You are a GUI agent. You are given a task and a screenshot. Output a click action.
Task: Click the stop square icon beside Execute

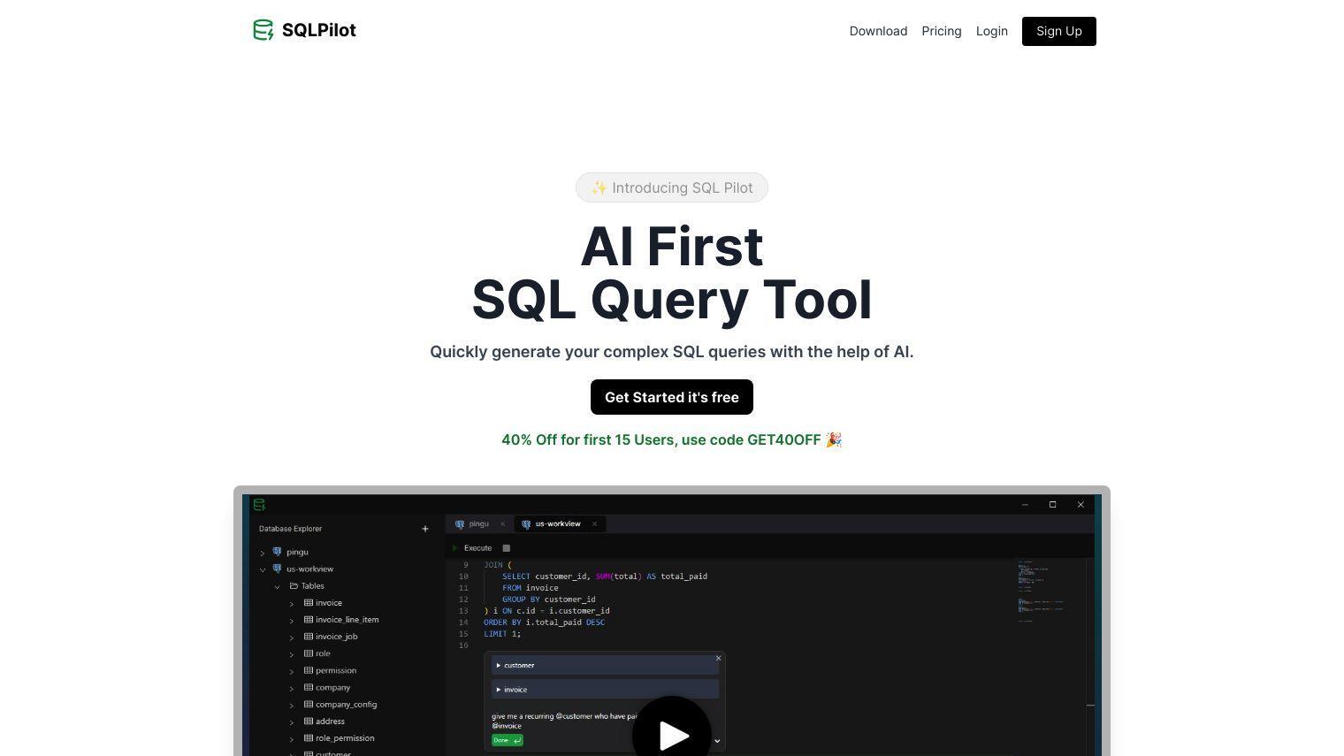[507, 548]
